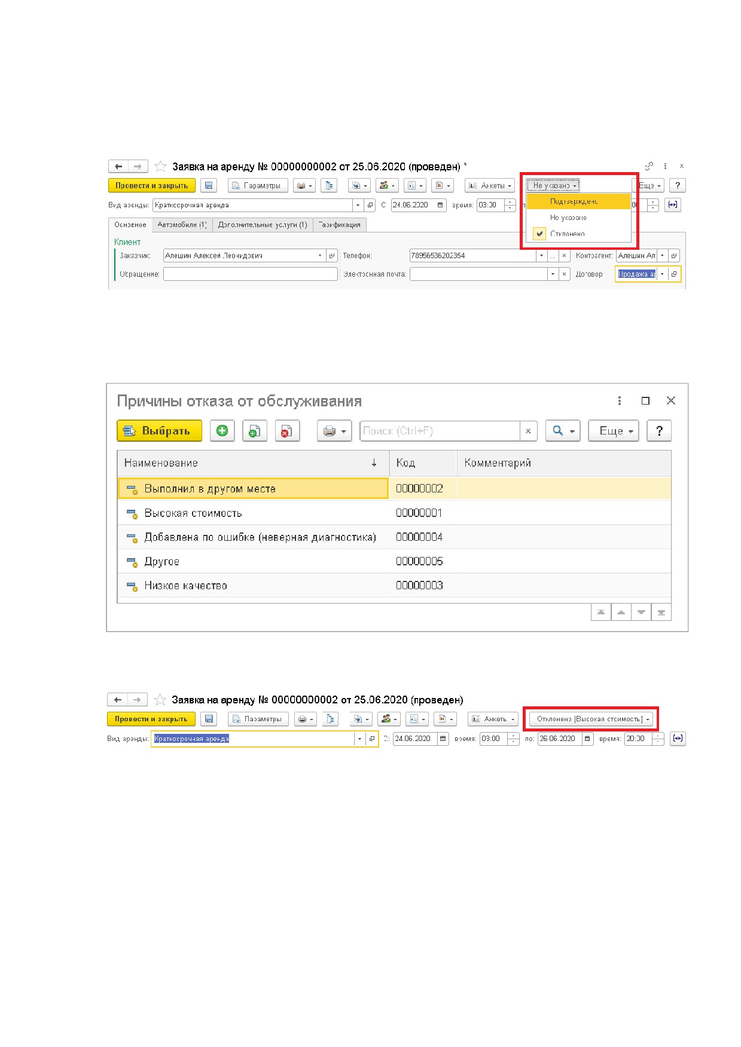741x1047 pixels.
Task: Expand the Договор dropdown arrow
Action: pos(662,274)
